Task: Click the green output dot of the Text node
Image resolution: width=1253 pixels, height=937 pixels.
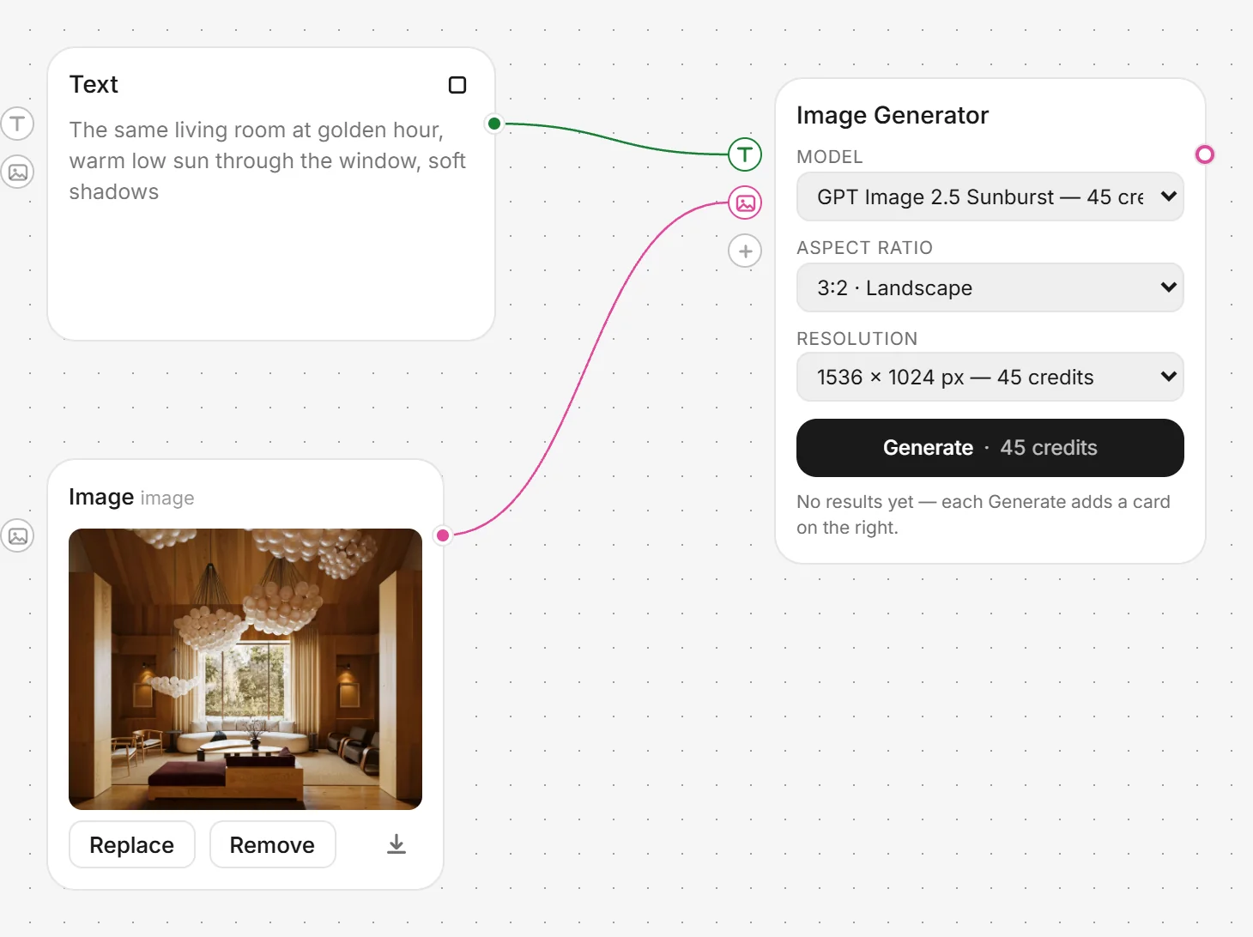Action: point(494,124)
